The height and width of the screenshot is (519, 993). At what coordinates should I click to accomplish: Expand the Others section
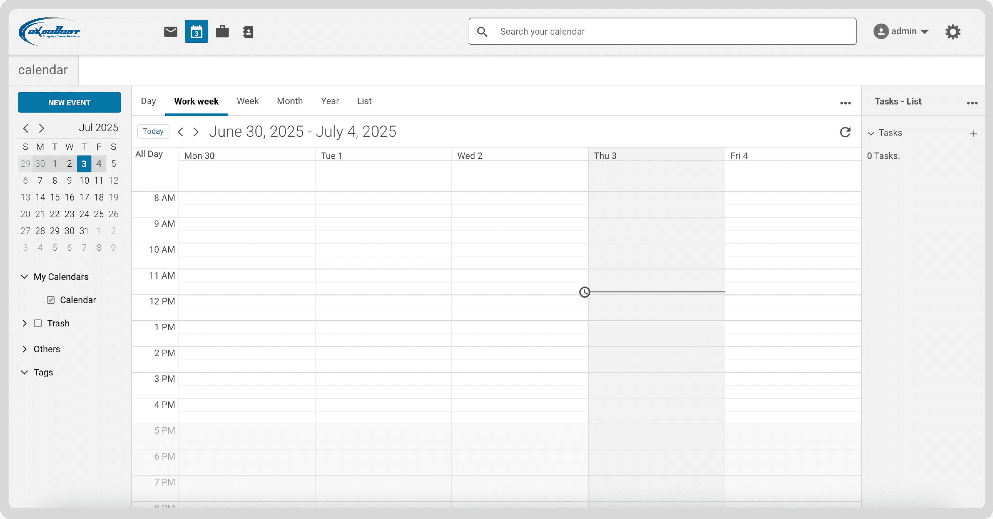tap(25, 349)
